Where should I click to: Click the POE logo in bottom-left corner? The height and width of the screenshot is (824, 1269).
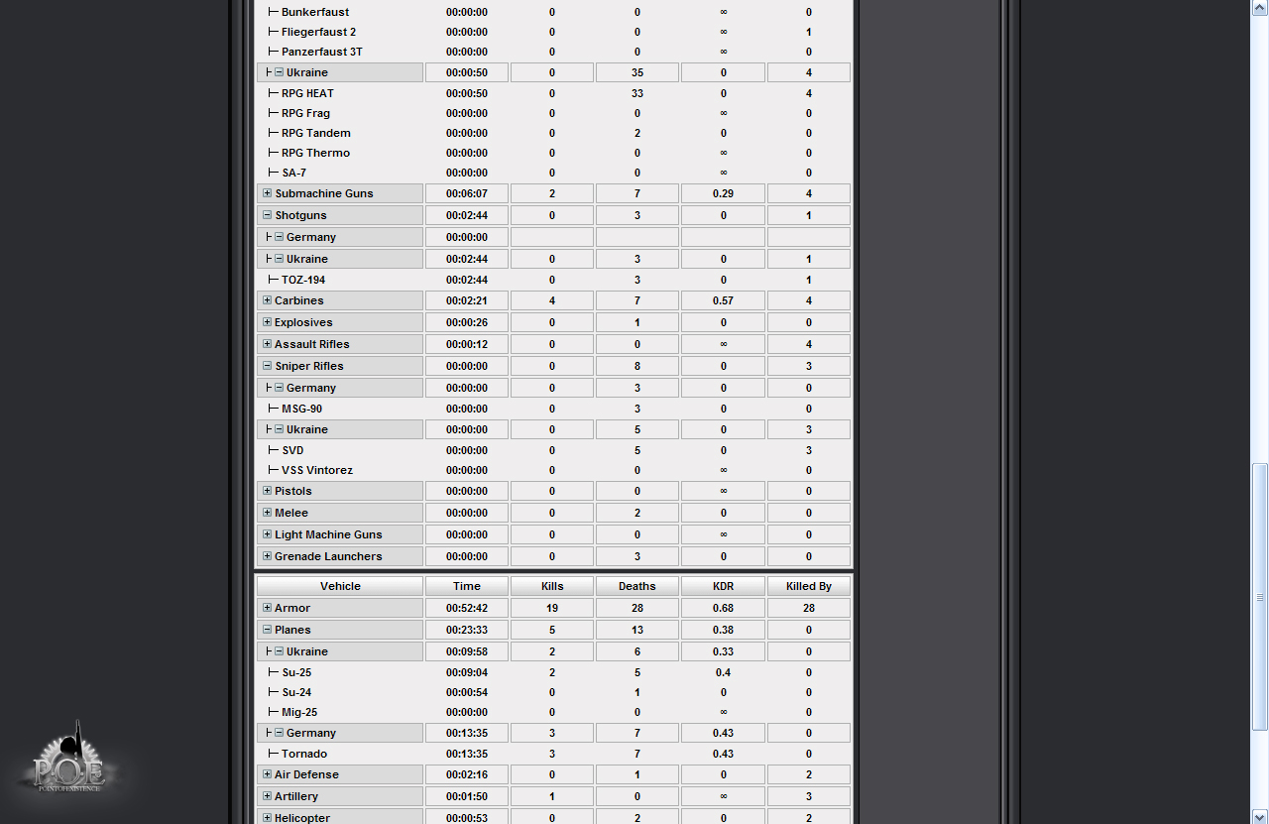click(x=69, y=762)
